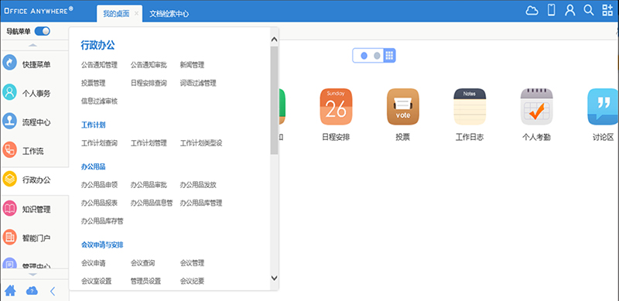Click menu scrollbar down arrow
Image resolution: width=619 pixels, height=301 pixels.
[275, 278]
